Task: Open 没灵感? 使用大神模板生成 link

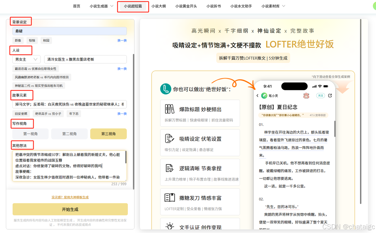Action: [70, 197]
